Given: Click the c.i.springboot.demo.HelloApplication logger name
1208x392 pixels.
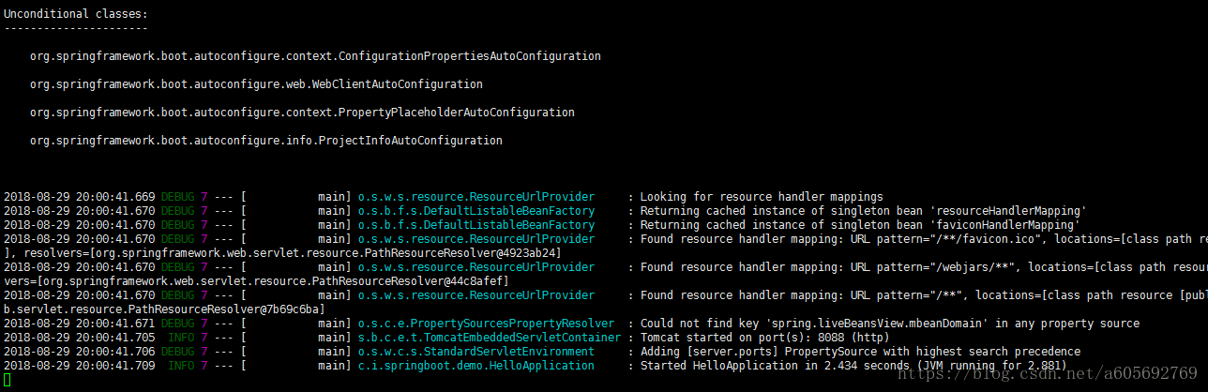Looking at the screenshot, I should [x=476, y=366].
